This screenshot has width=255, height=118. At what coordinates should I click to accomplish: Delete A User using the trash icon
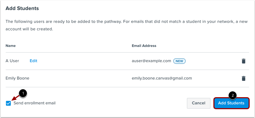pos(243,61)
